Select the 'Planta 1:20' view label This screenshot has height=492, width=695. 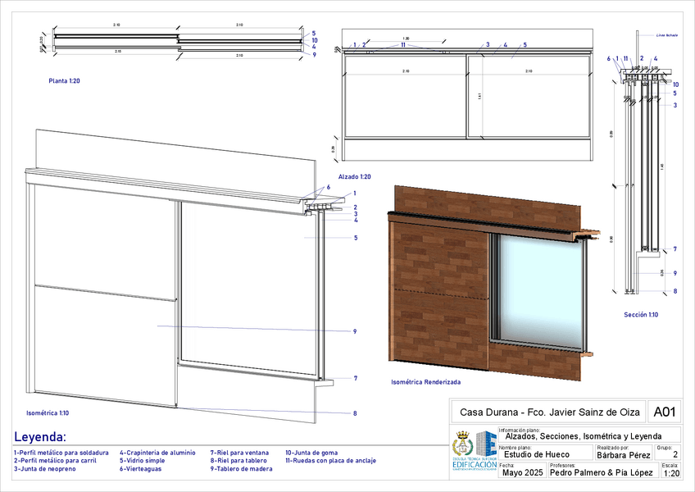(x=64, y=81)
